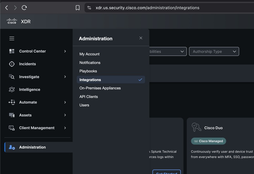Viewport: 254px width, 174px height.
Task: Click the hamburger menu icon in sidebar
Action: click(x=12, y=38)
